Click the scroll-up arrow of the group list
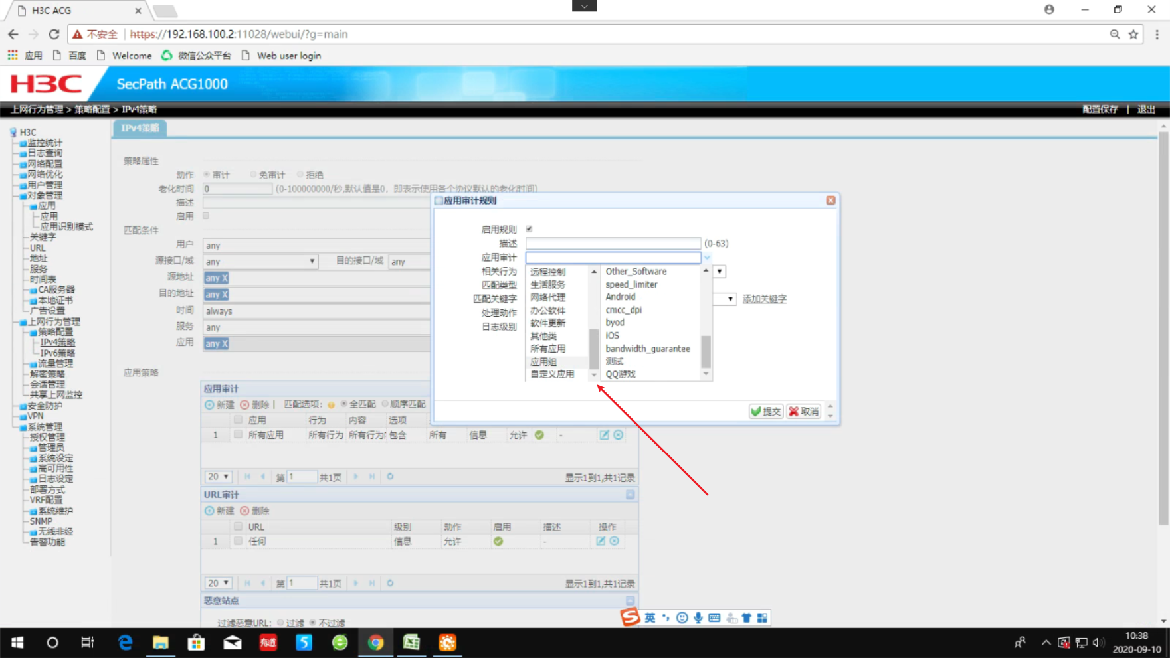 (x=706, y=271)
